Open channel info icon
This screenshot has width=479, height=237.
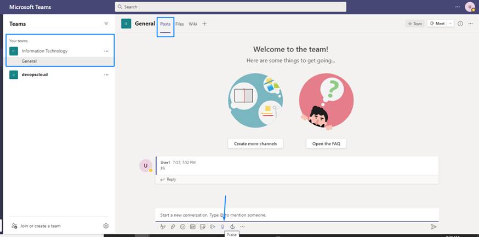(x=460, y=24)
